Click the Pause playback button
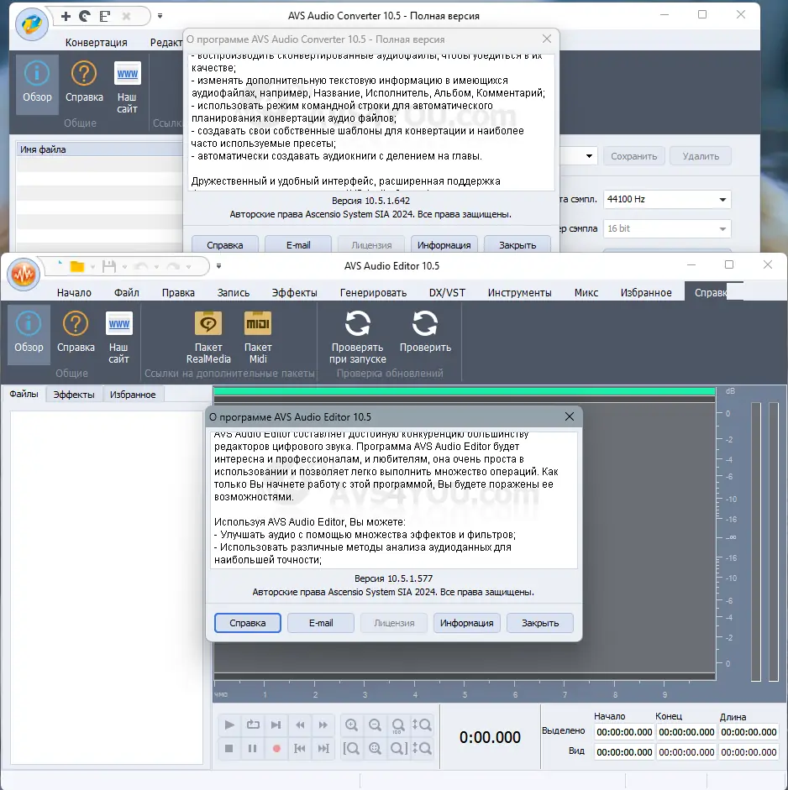This screenshot has height=790, width=788. [x=253, y=748]
